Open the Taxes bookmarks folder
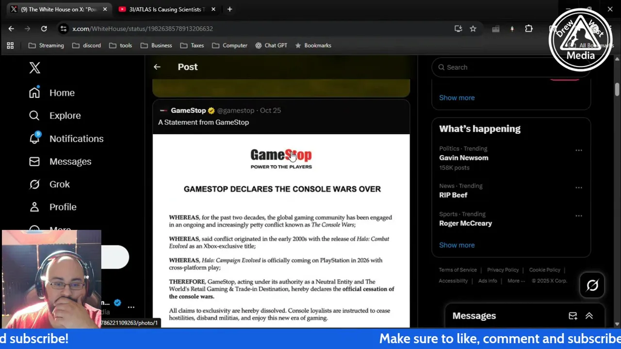This screenshot has height=349, width=621. [192, 46]
